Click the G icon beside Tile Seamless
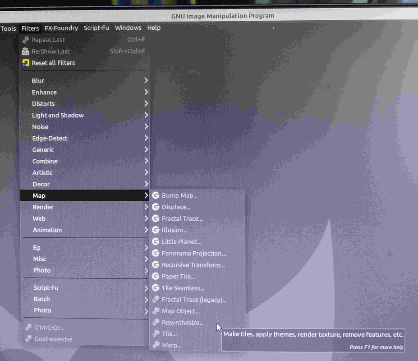418x361 pixels. click(x=156, y=287)
